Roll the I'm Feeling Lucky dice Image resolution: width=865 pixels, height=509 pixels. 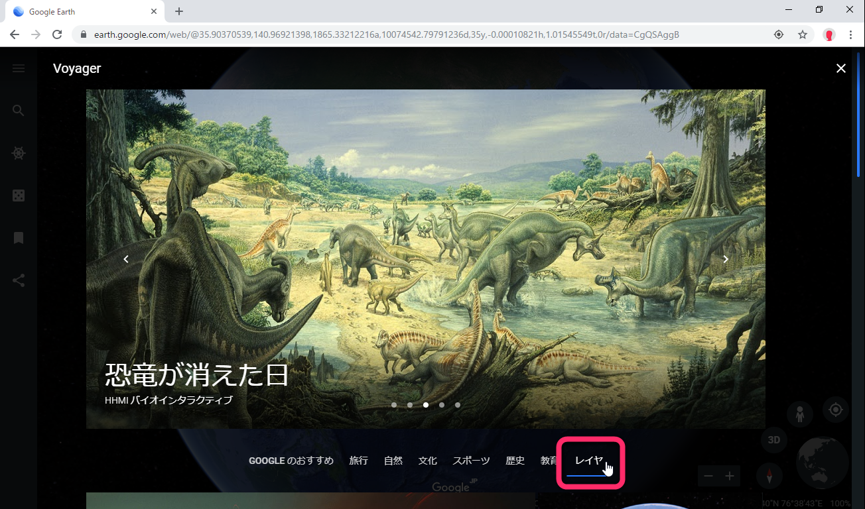point(19,196)
